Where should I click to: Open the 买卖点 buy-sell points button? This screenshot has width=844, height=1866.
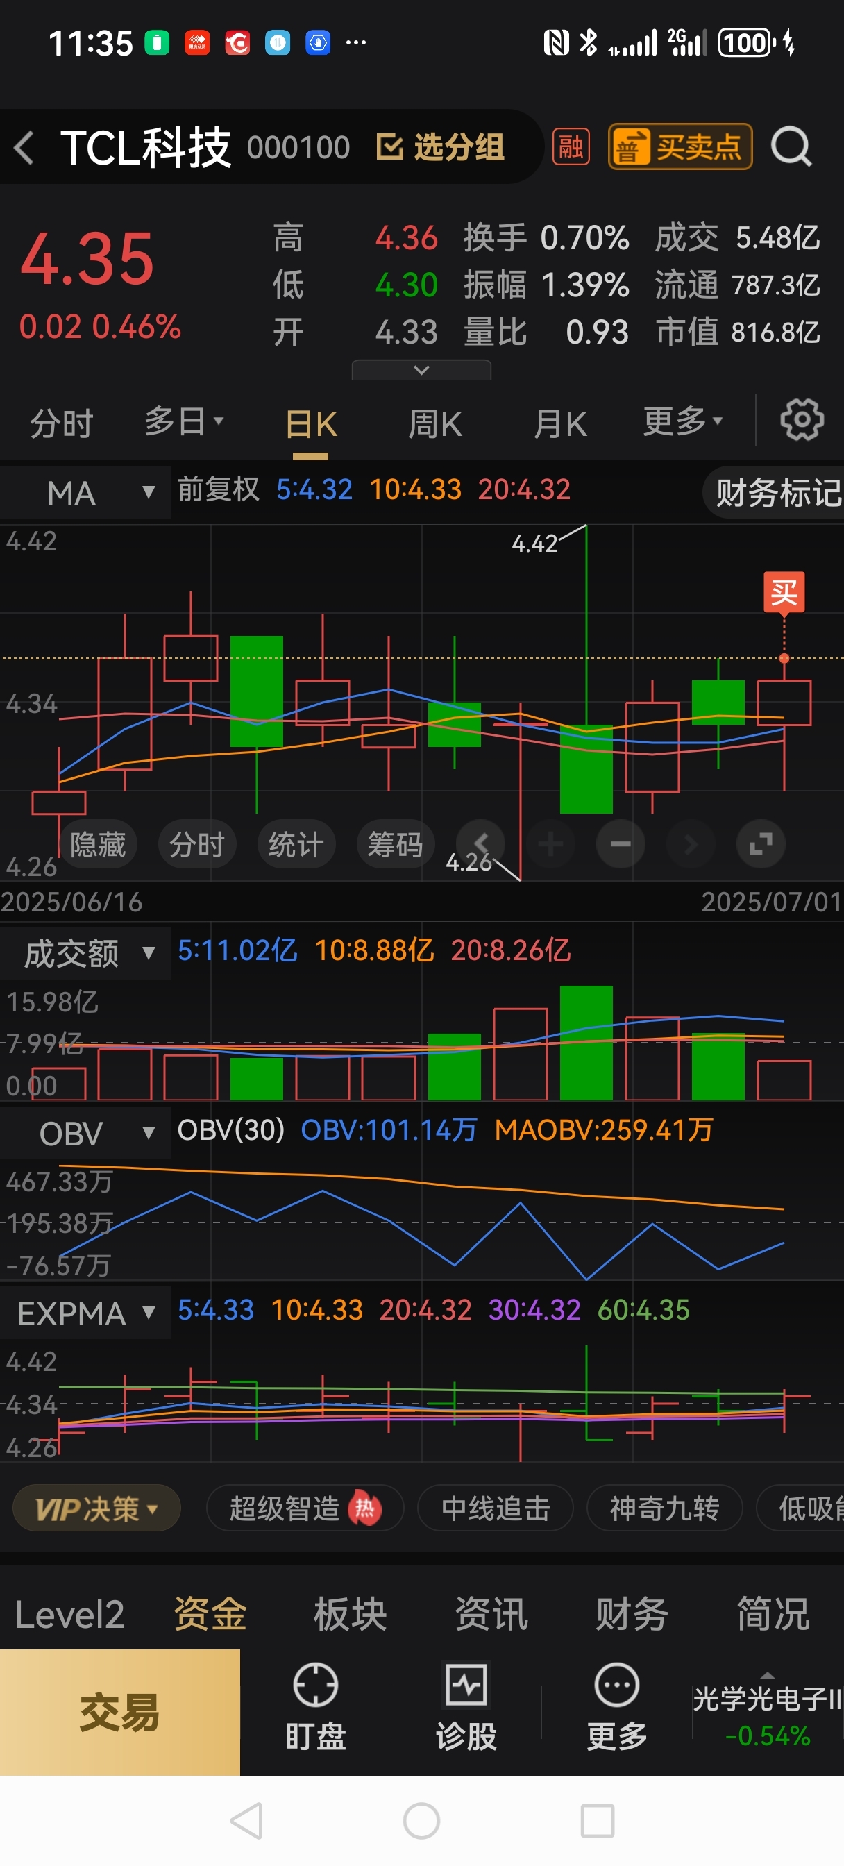click(x=680, y=147)
